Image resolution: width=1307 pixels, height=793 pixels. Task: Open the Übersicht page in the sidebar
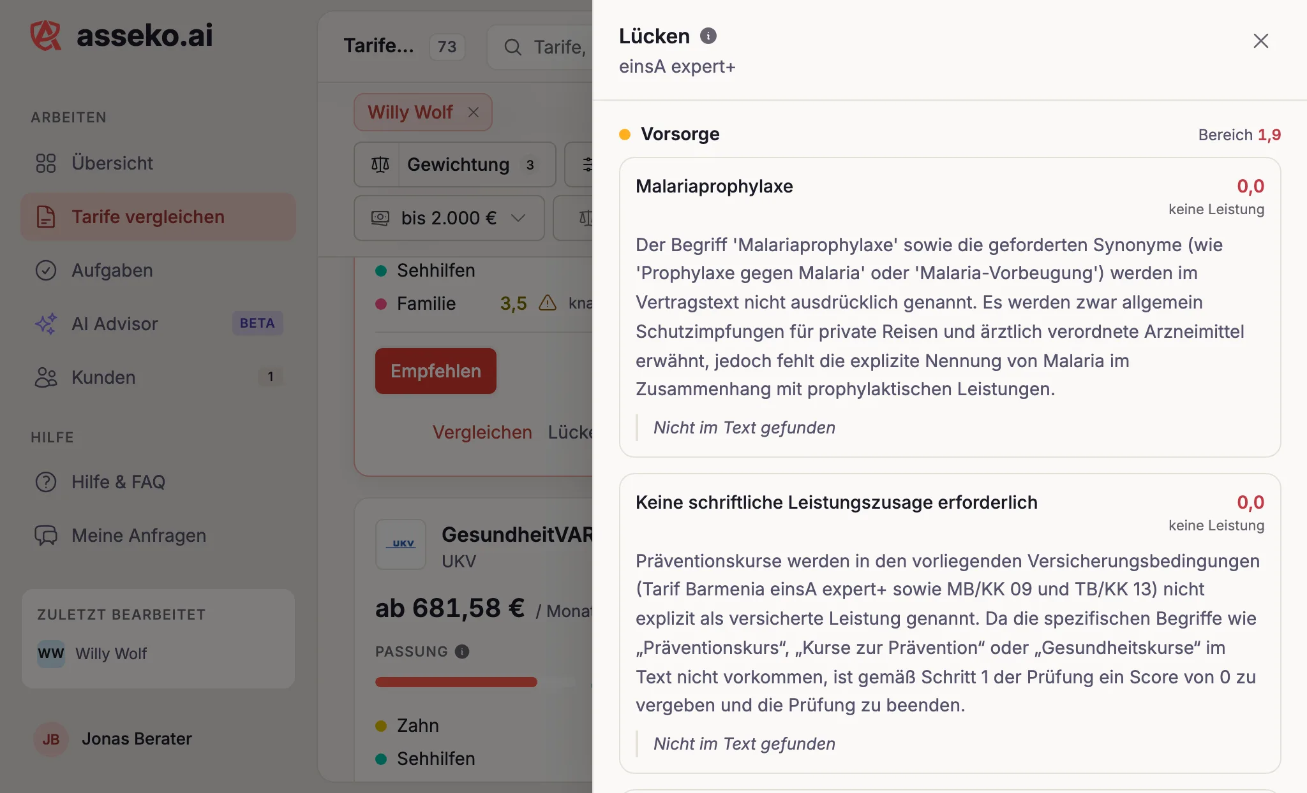(x=158, y=163)
